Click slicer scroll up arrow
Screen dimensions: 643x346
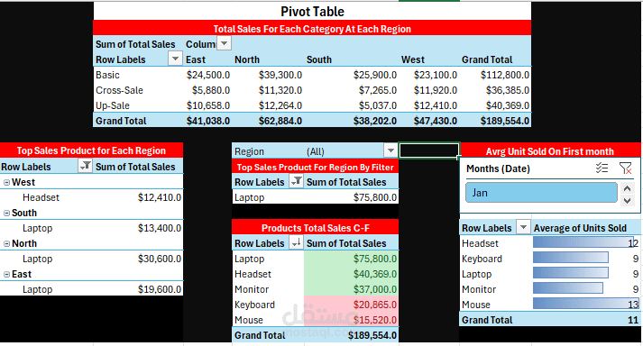coord(627,188)
